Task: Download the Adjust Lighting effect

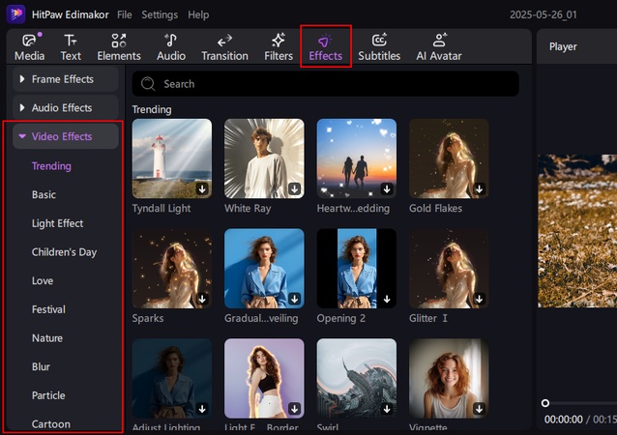Action: [202, 409]
